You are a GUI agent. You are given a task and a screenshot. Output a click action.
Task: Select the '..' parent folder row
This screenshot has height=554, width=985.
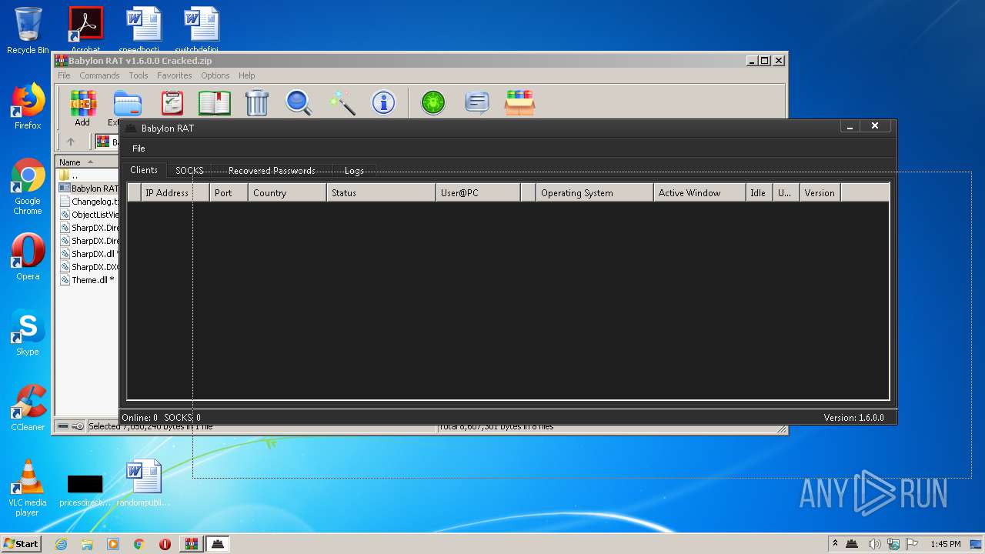[x=87, y=175]
